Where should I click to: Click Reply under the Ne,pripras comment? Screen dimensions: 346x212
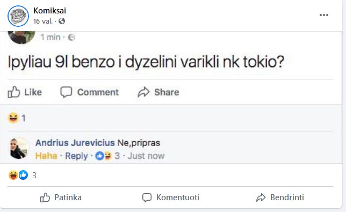(77, 156)
